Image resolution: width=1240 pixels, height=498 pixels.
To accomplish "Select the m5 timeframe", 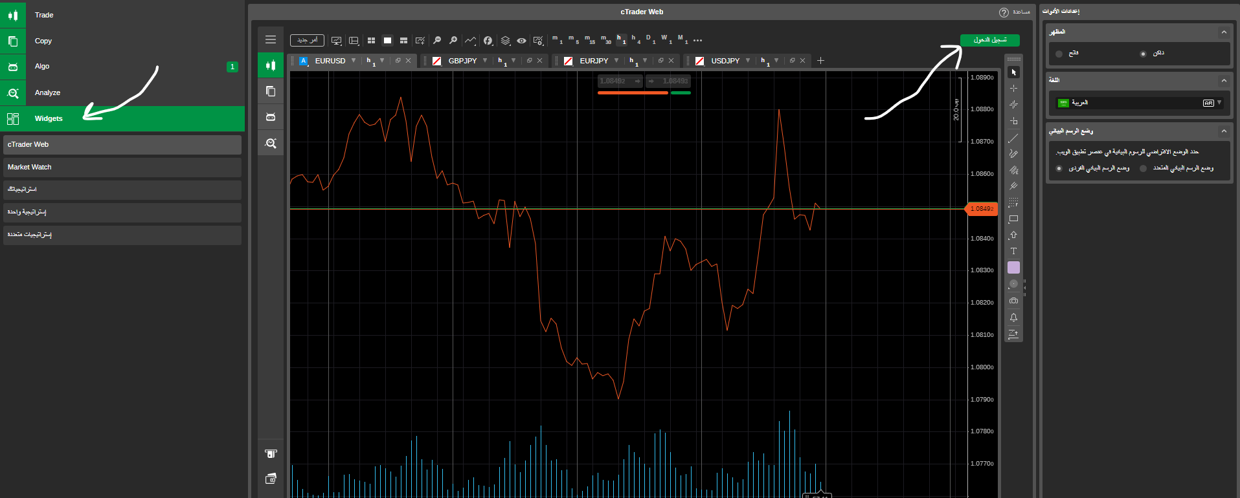I will click(x=573, y=40).
